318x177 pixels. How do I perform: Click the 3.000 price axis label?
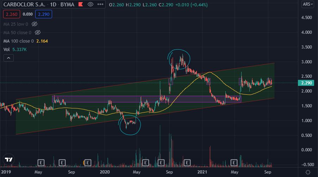pyautogui.click(x=306, y=62)
